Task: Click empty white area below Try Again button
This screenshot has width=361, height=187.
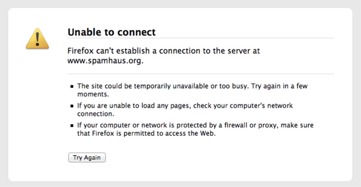Action: click(x=180, y=172)
